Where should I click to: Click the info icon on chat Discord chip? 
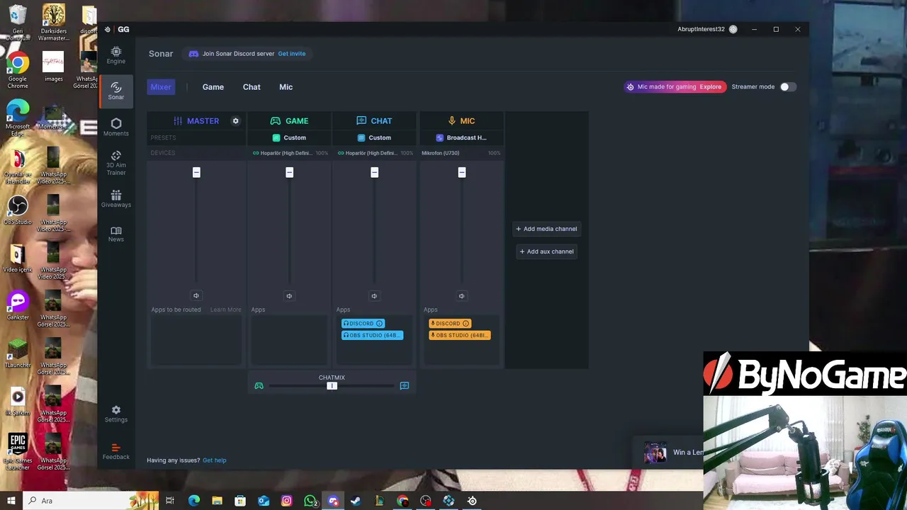[x=379, y=324]
